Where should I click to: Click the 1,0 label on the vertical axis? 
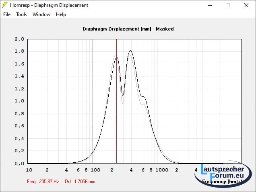[19, 101]
